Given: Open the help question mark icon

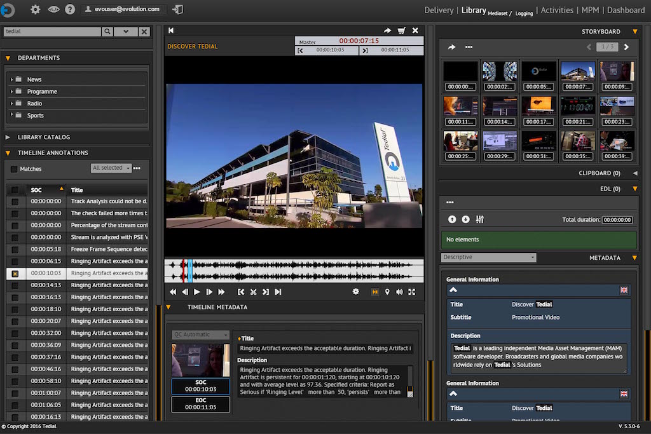Looking at the screenshot, I should point(70,9).
